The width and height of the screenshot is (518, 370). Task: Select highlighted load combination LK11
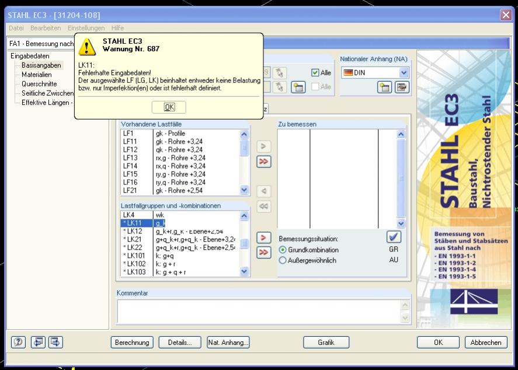tap(180, 223)
